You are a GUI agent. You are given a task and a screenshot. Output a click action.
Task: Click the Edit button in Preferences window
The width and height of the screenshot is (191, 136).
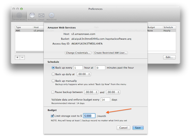[x=169, y=57]
